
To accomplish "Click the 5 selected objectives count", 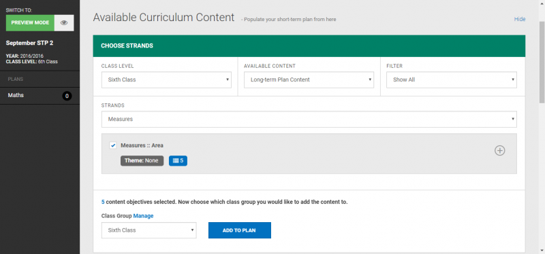I will (x=103, y=202).
